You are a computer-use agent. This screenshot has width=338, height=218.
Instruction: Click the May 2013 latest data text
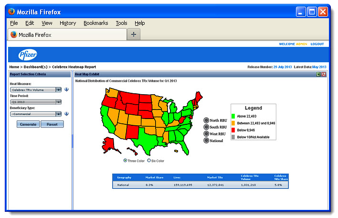(319, 67)
